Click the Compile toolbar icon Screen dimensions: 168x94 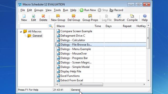pyautogui.click(x=132, y=18)
